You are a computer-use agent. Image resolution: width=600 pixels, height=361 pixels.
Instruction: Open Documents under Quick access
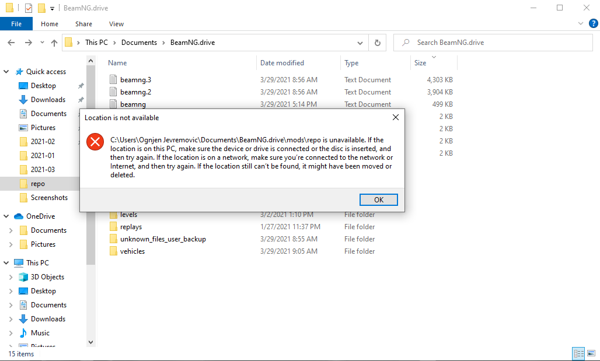pos(48,114)
